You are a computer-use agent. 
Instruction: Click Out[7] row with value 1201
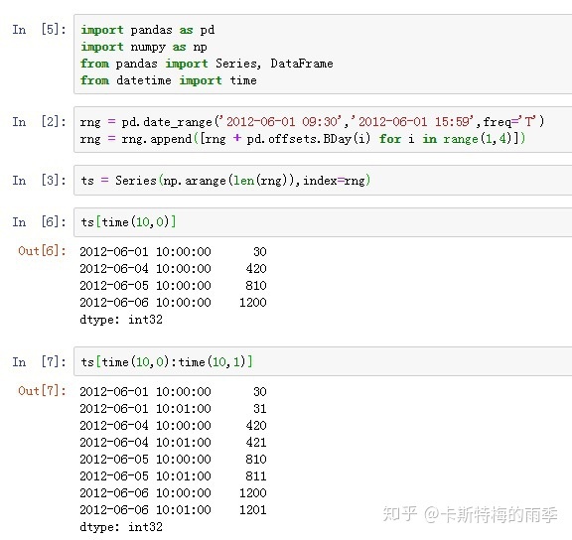(173, 510)
